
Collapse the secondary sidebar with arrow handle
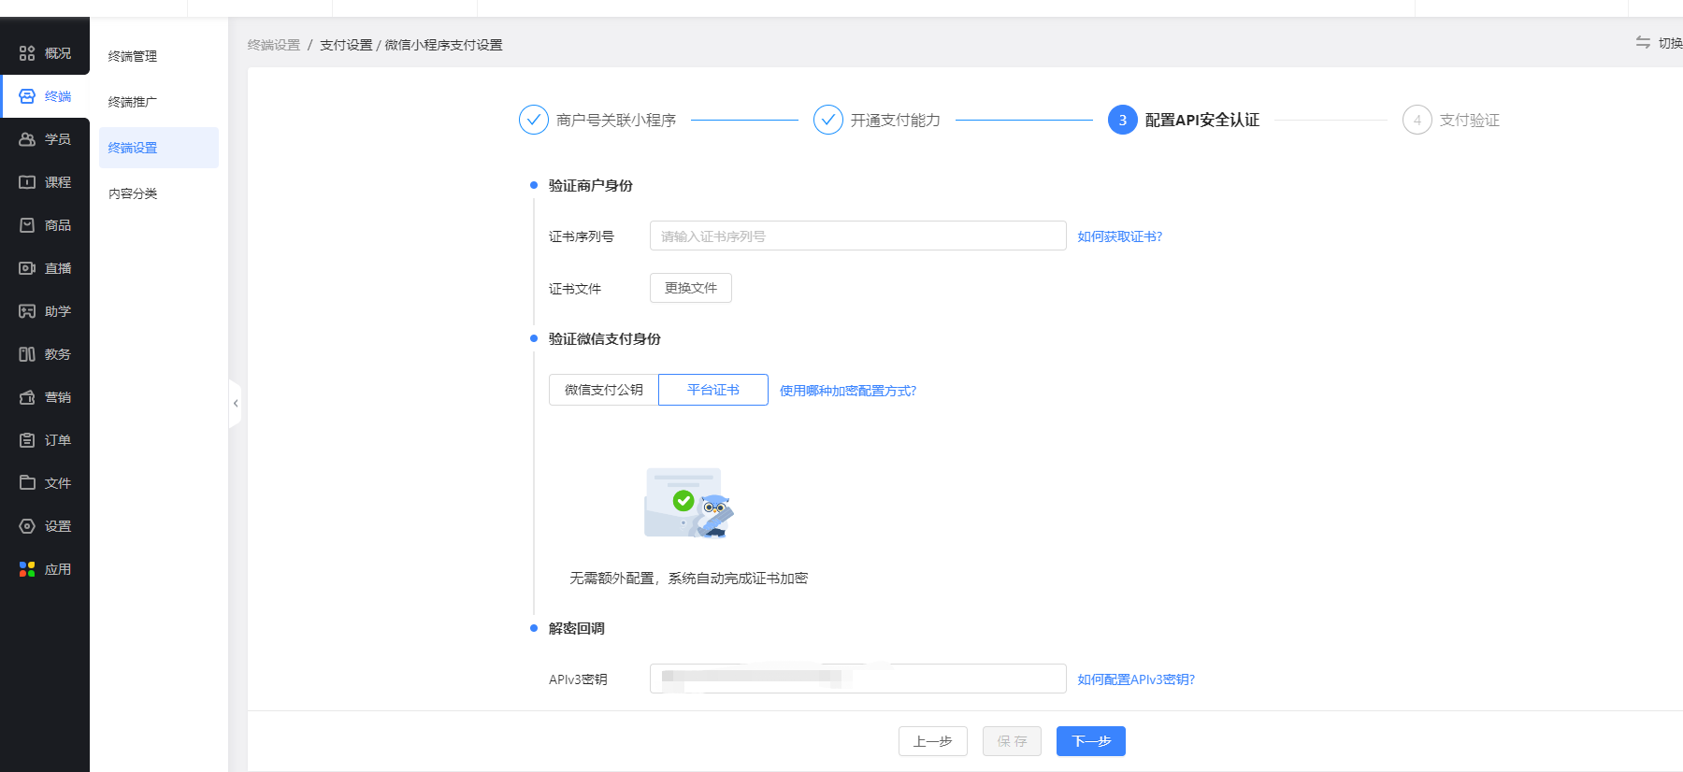[235, 404]
